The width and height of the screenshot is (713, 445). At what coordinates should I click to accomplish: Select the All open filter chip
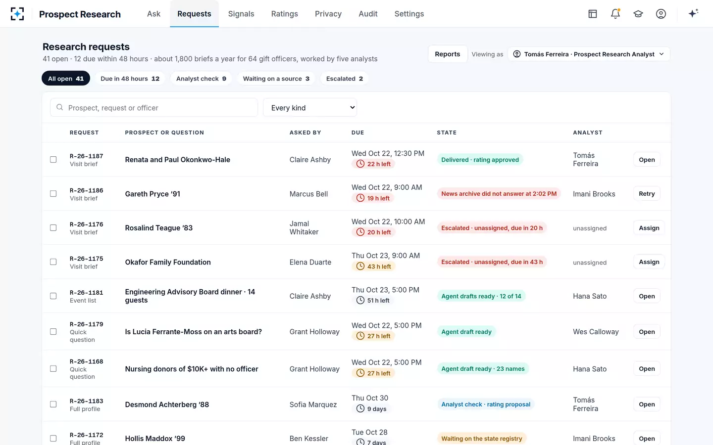[66, 79]
